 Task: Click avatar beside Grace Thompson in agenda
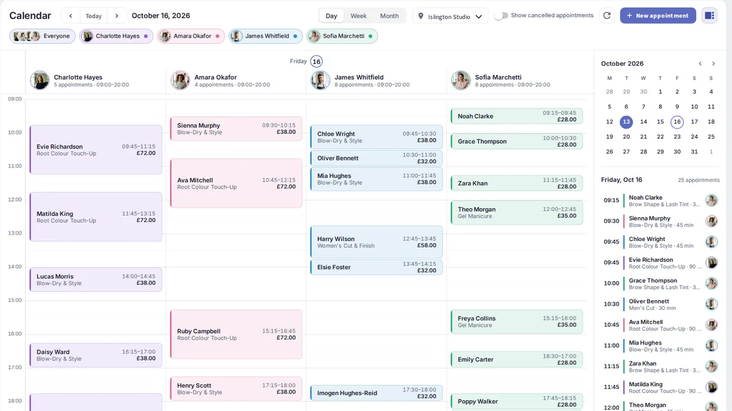click(x=711, y=283)
